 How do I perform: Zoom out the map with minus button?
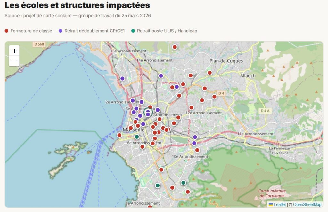[14, 61]
